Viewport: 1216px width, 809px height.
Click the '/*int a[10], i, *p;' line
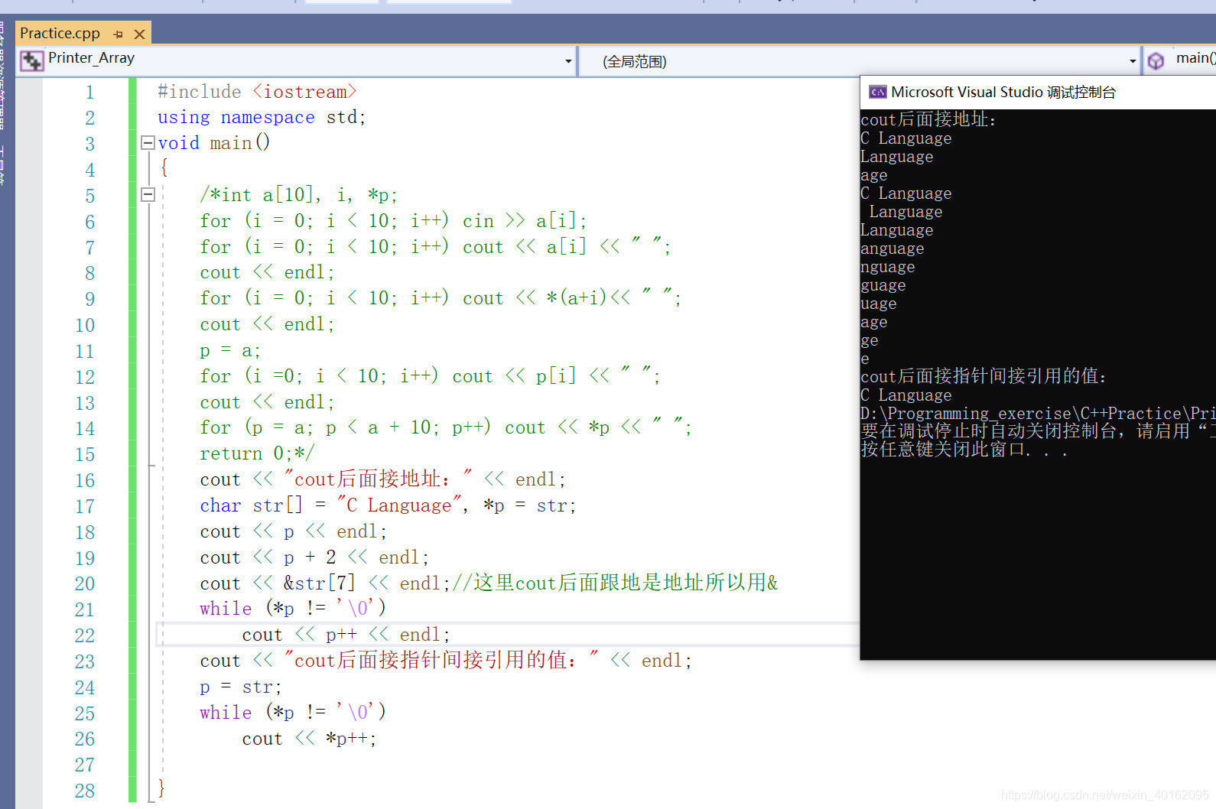(298, 195)
